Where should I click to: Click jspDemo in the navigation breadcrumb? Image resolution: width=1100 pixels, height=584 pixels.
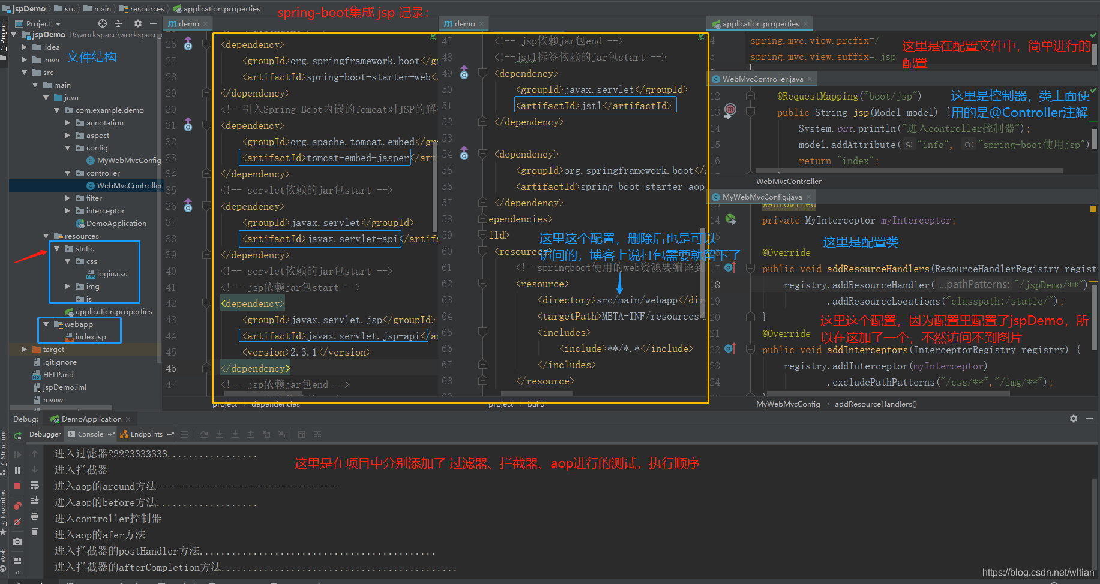pyautogui.click(x=25, y=8)
